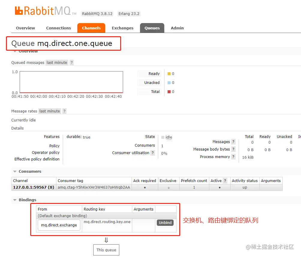Click the Erlang 23.2 version label
The height and width of the screenshot is (257, 301).
click(x=129, y=14)
